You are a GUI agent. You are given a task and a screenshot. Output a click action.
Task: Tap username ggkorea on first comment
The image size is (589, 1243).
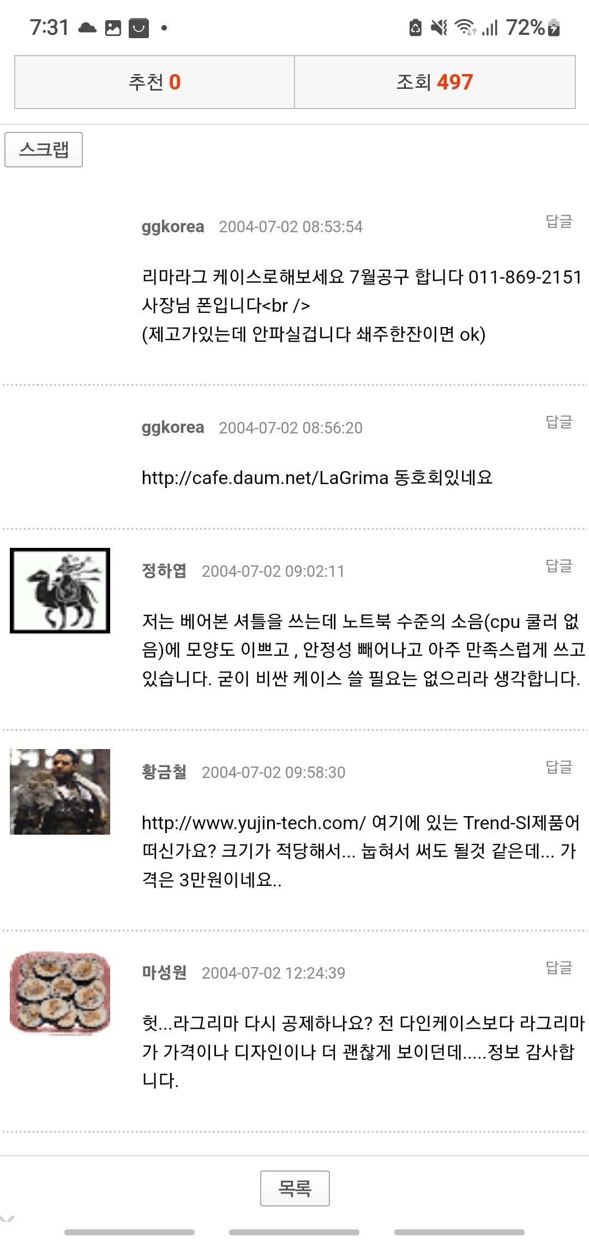pos(173,227)
